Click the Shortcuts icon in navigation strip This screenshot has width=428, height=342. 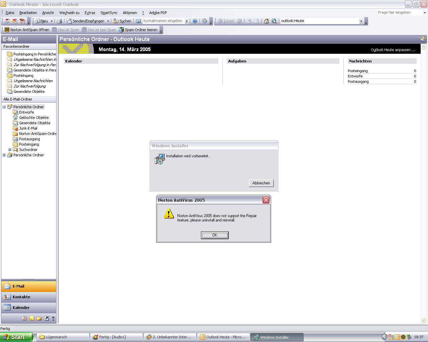46,318
